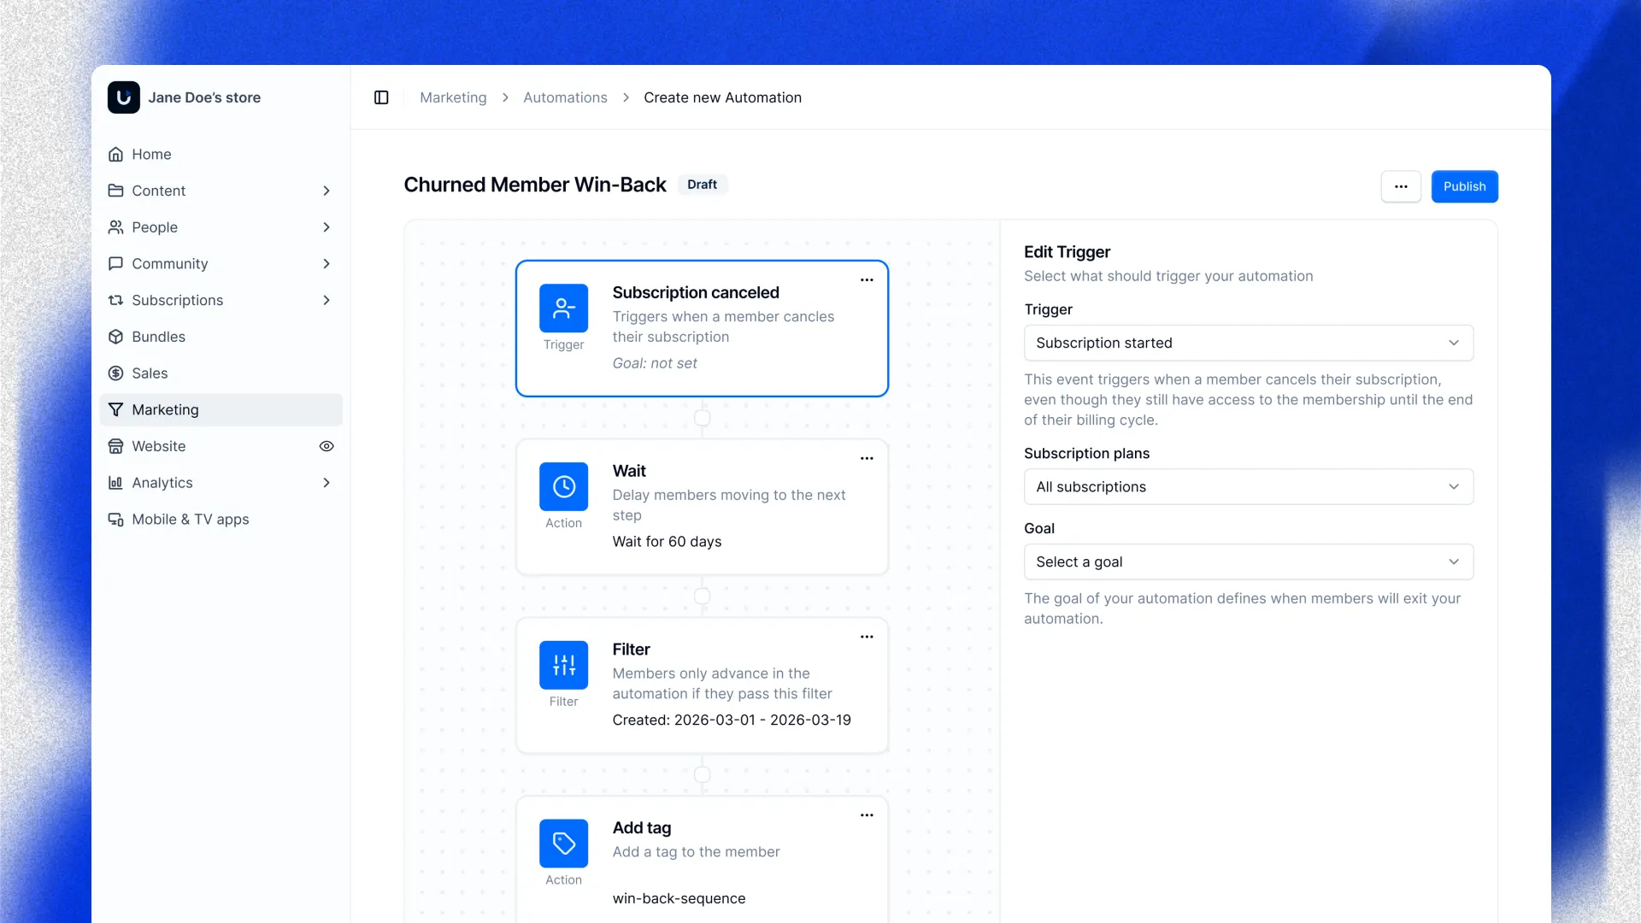1641x923 pixels.
Task: Open Bundles in the sidebar
Action: 158,337
